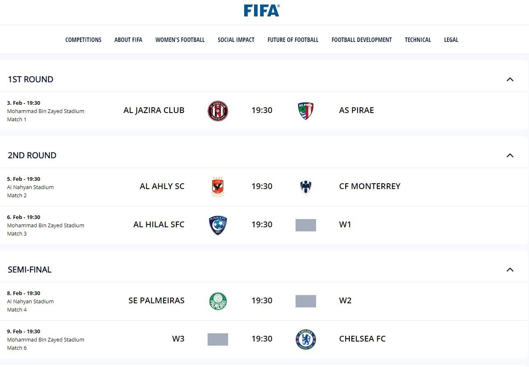Image resolution: width=529 pixels, height=367 pixels.
Task: Click the SE Palmeiras green crest
Action: [218, 301]
